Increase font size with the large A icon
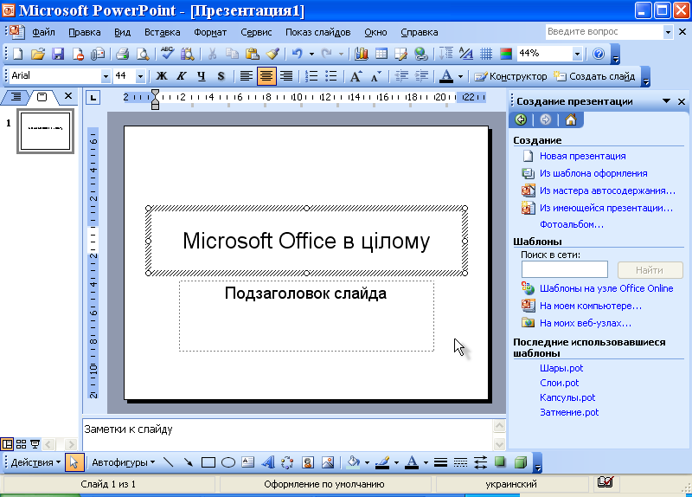 click(x=356, y=76)
